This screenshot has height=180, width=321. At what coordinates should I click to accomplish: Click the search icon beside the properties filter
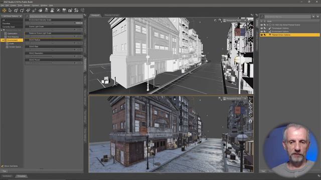tap(27, 16)
